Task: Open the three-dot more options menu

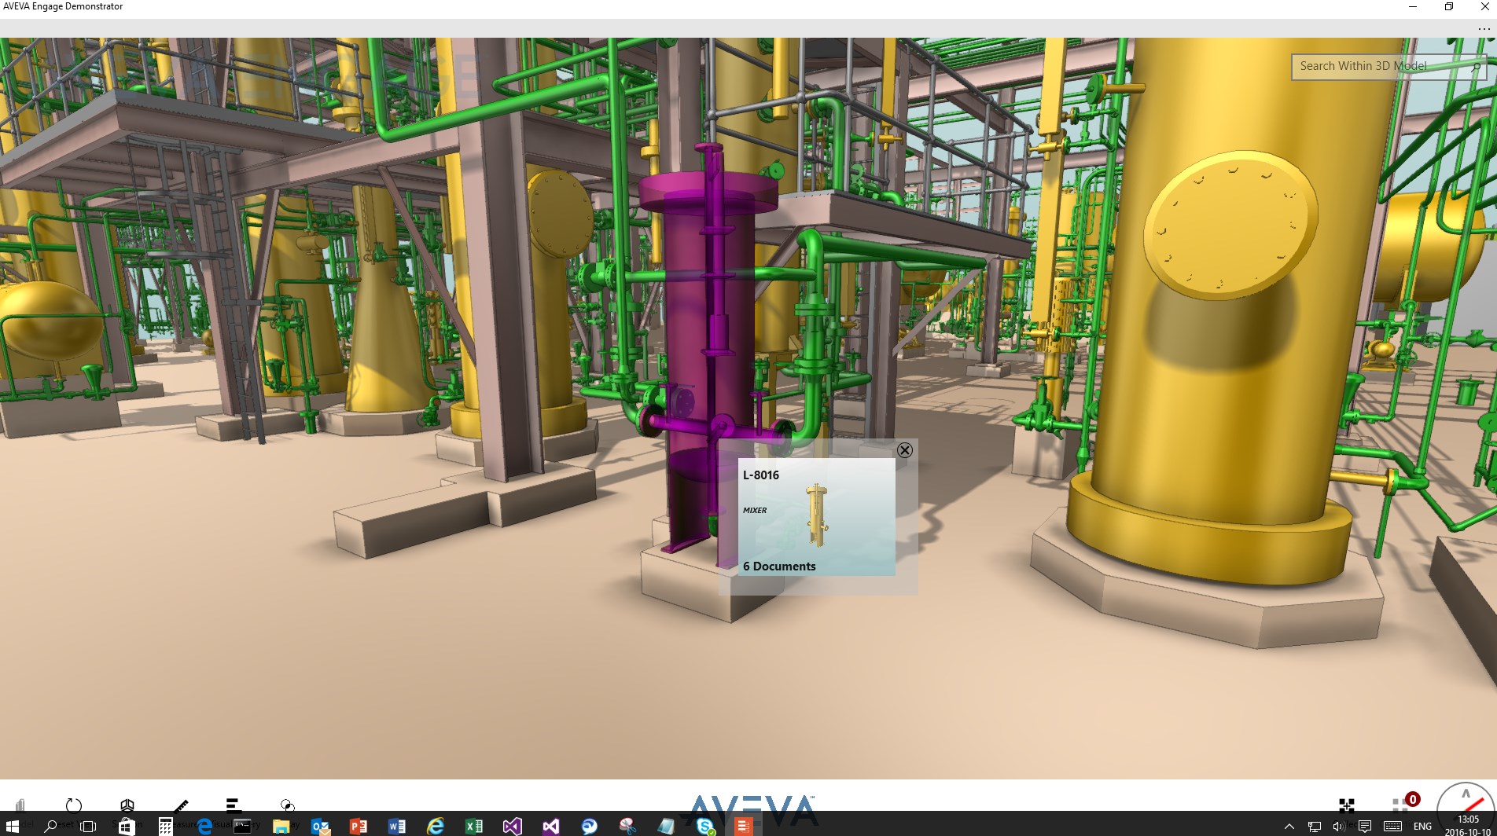Action: 1484,29
